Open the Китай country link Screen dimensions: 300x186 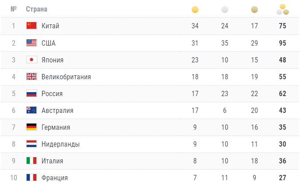(50, 26)
